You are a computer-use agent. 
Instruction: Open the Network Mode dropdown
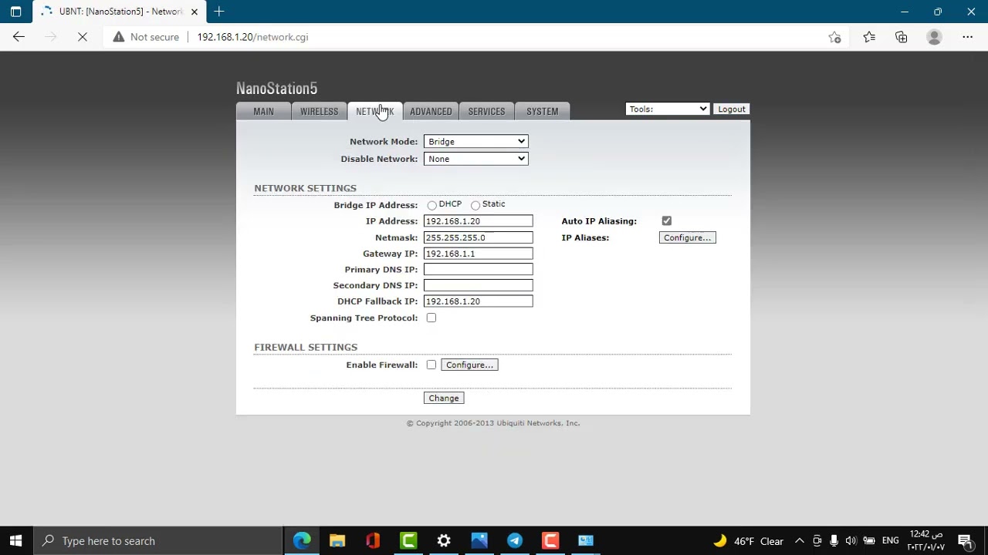(x=475, y=142)
